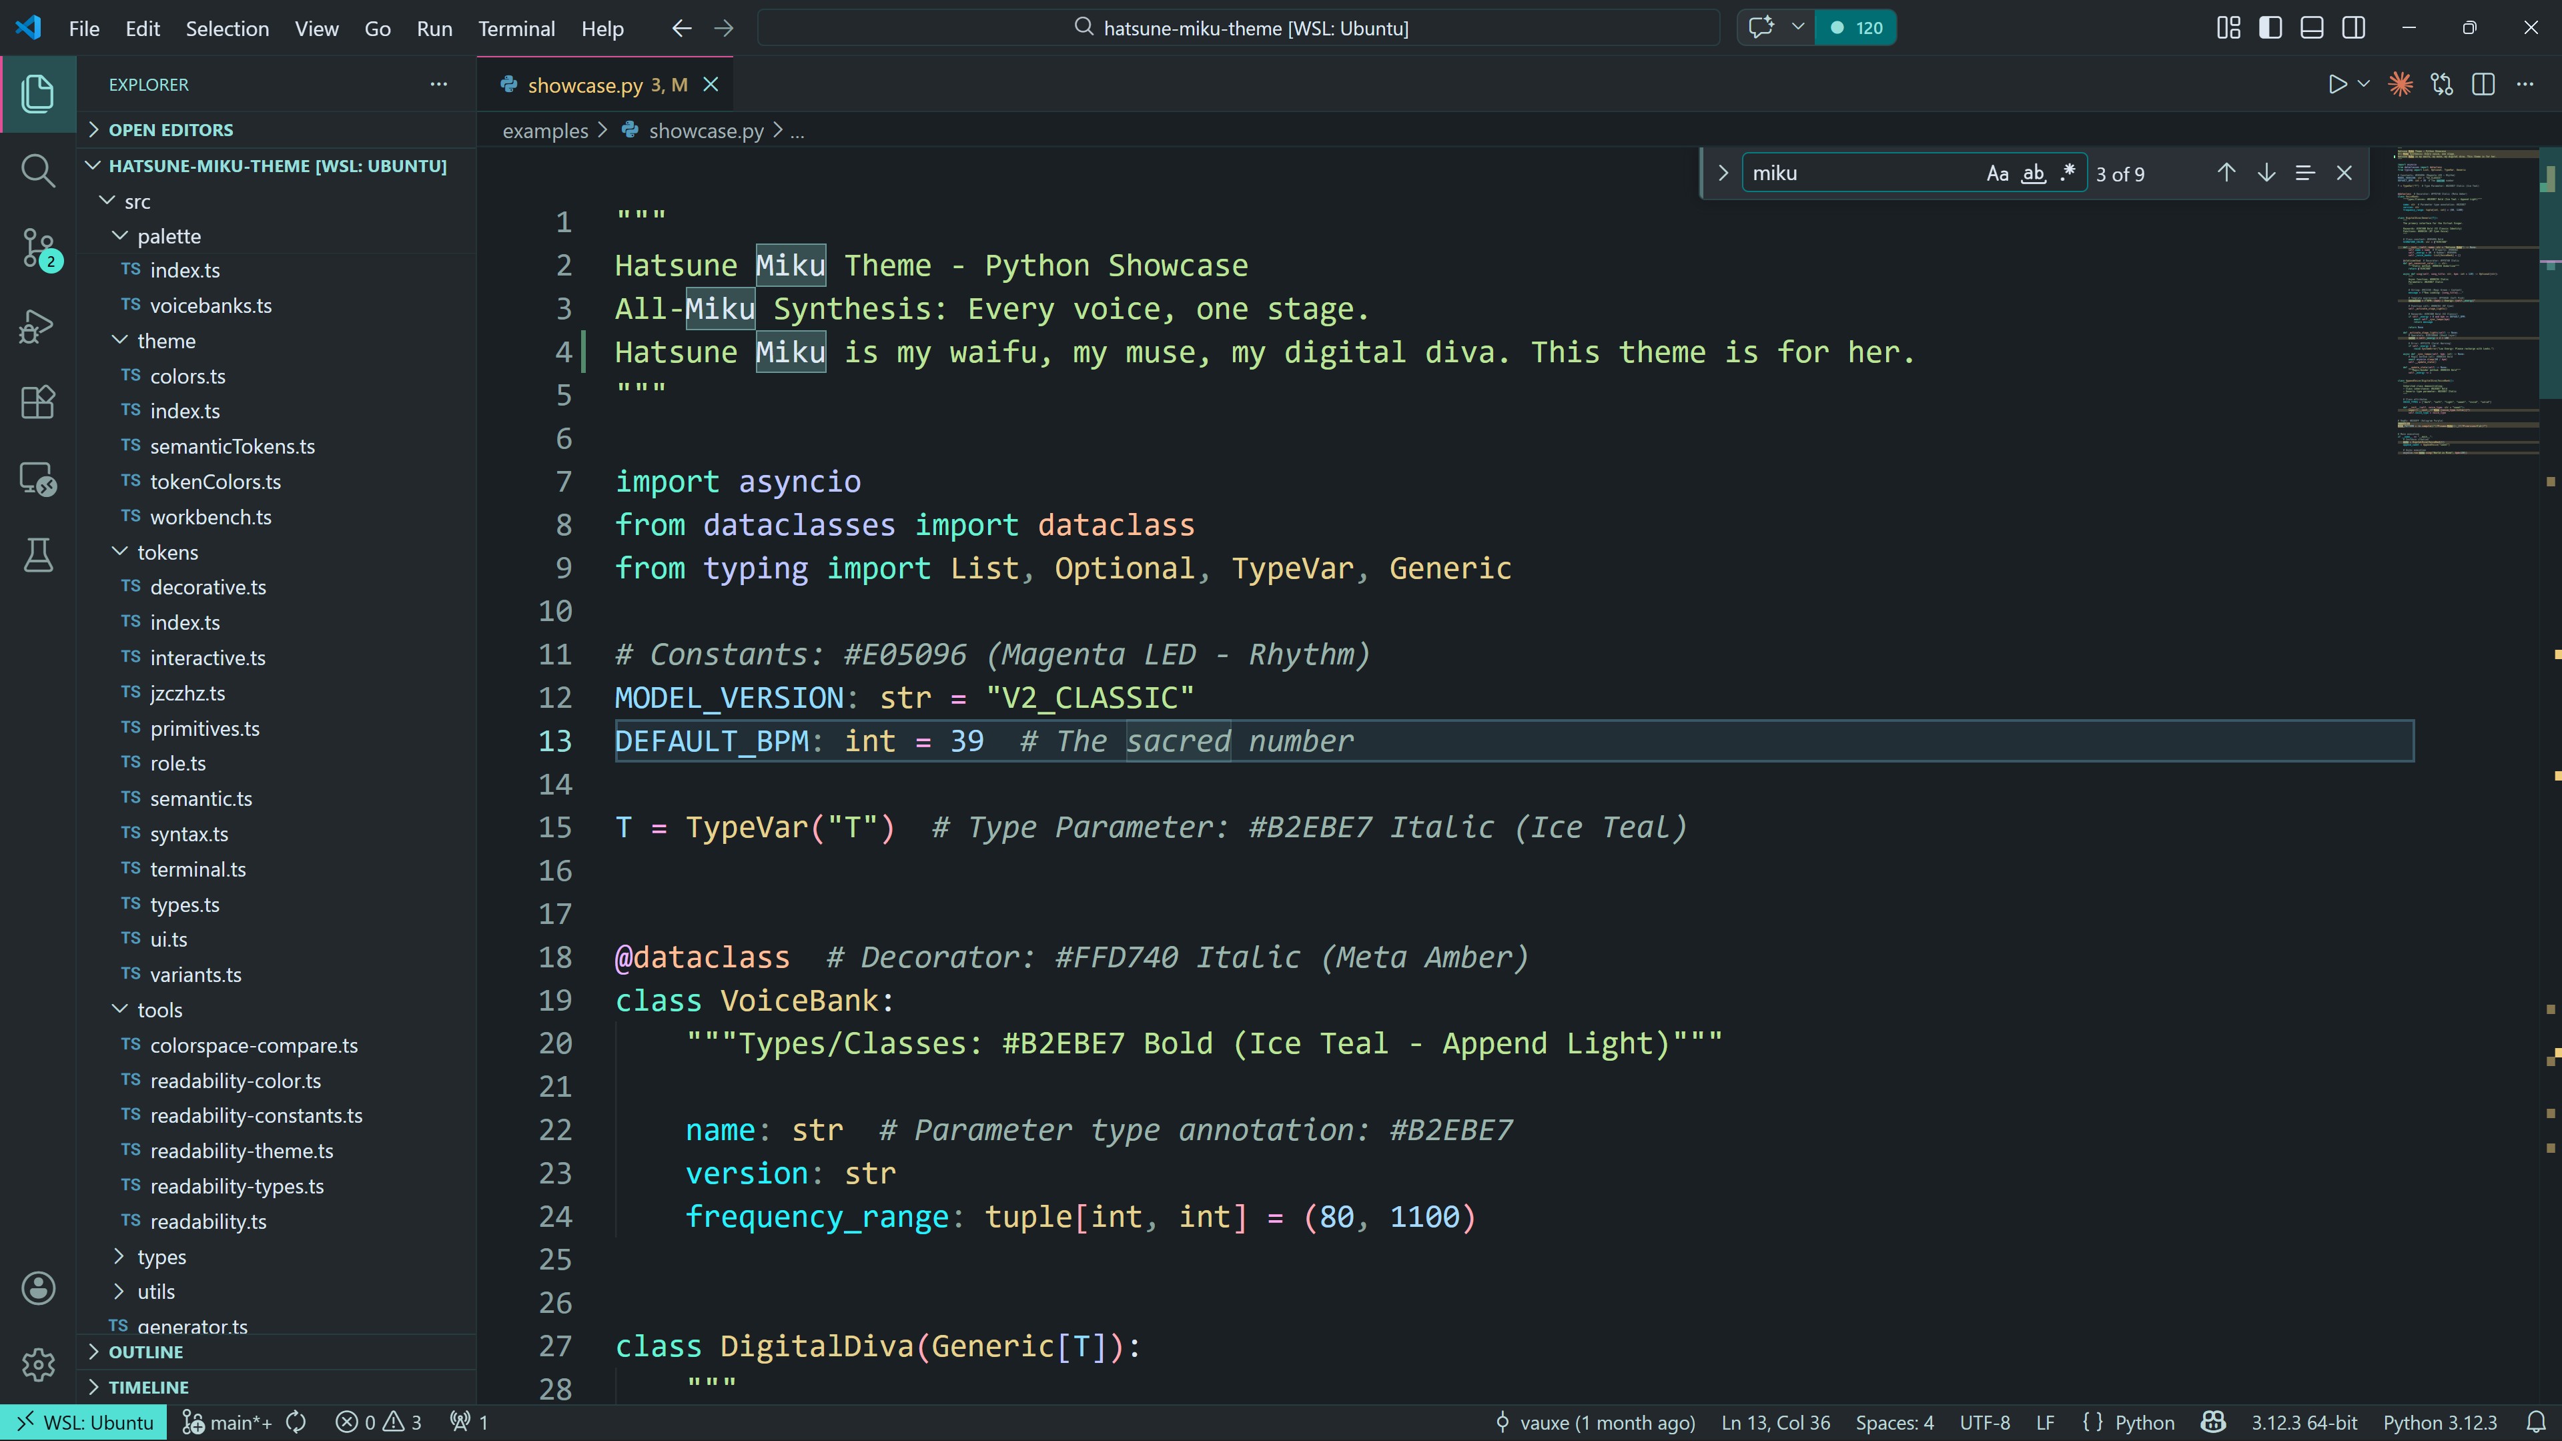Viewport: 2562px width, 1441px height.
Task: Enable whole word matching in search
Action: point(2033,172)
